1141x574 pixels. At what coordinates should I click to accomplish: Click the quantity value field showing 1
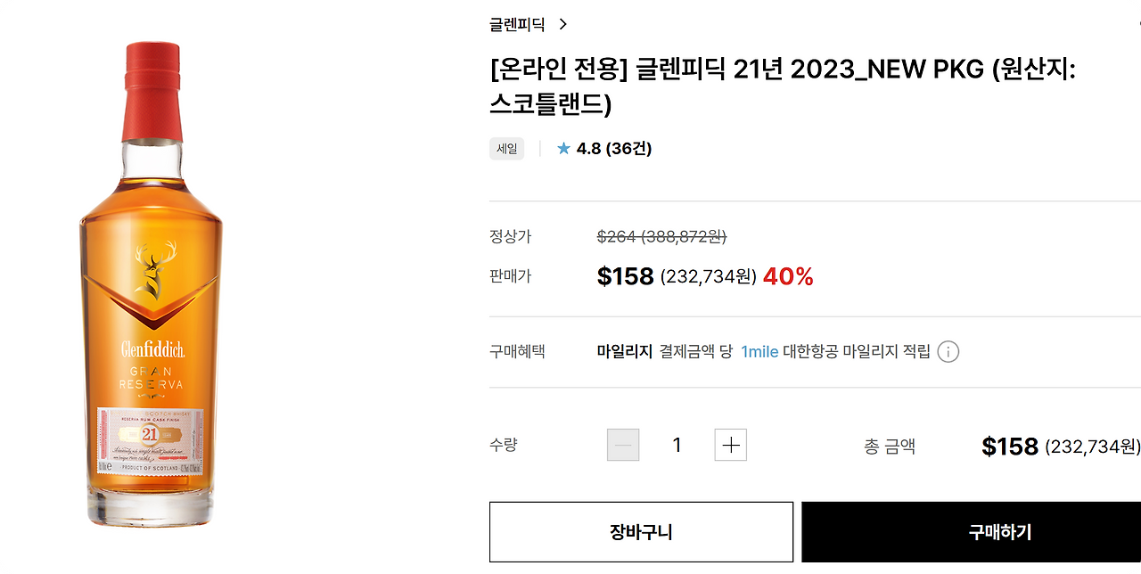tap(677, 444)
